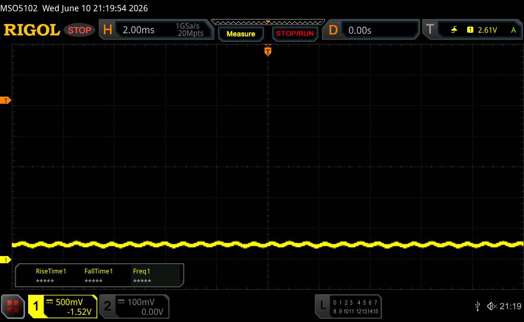
Task: Select the 0.00s delay value
Action: pyautogui.click(x=360, y=30)
